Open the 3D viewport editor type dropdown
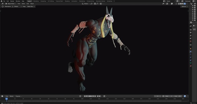197x104 pixels. (3, 4)
